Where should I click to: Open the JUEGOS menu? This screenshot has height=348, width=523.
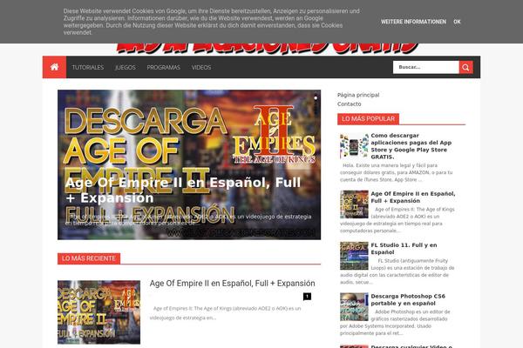tap(126, 67)
